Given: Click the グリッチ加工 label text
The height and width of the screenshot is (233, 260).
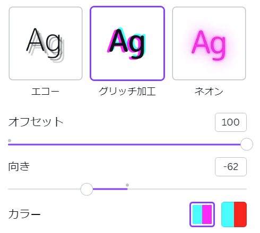Looking at the screenshot, I should [x=127, y=92].
